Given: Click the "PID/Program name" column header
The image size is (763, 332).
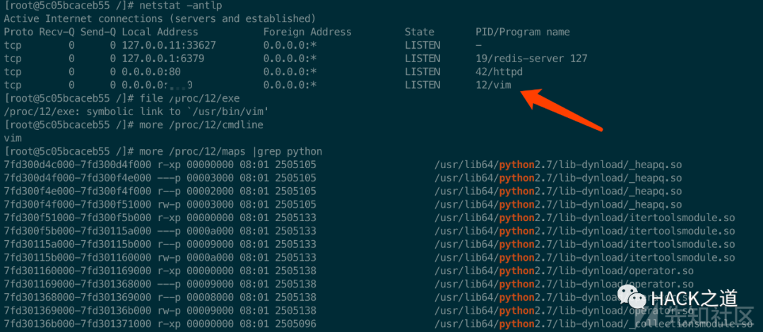Looking at the screenshot, I should pyautogui.click(x=523, y=32).
